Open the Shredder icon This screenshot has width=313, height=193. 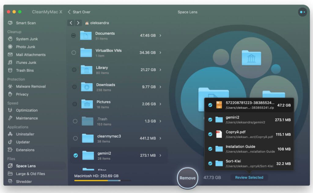[10, 181]
